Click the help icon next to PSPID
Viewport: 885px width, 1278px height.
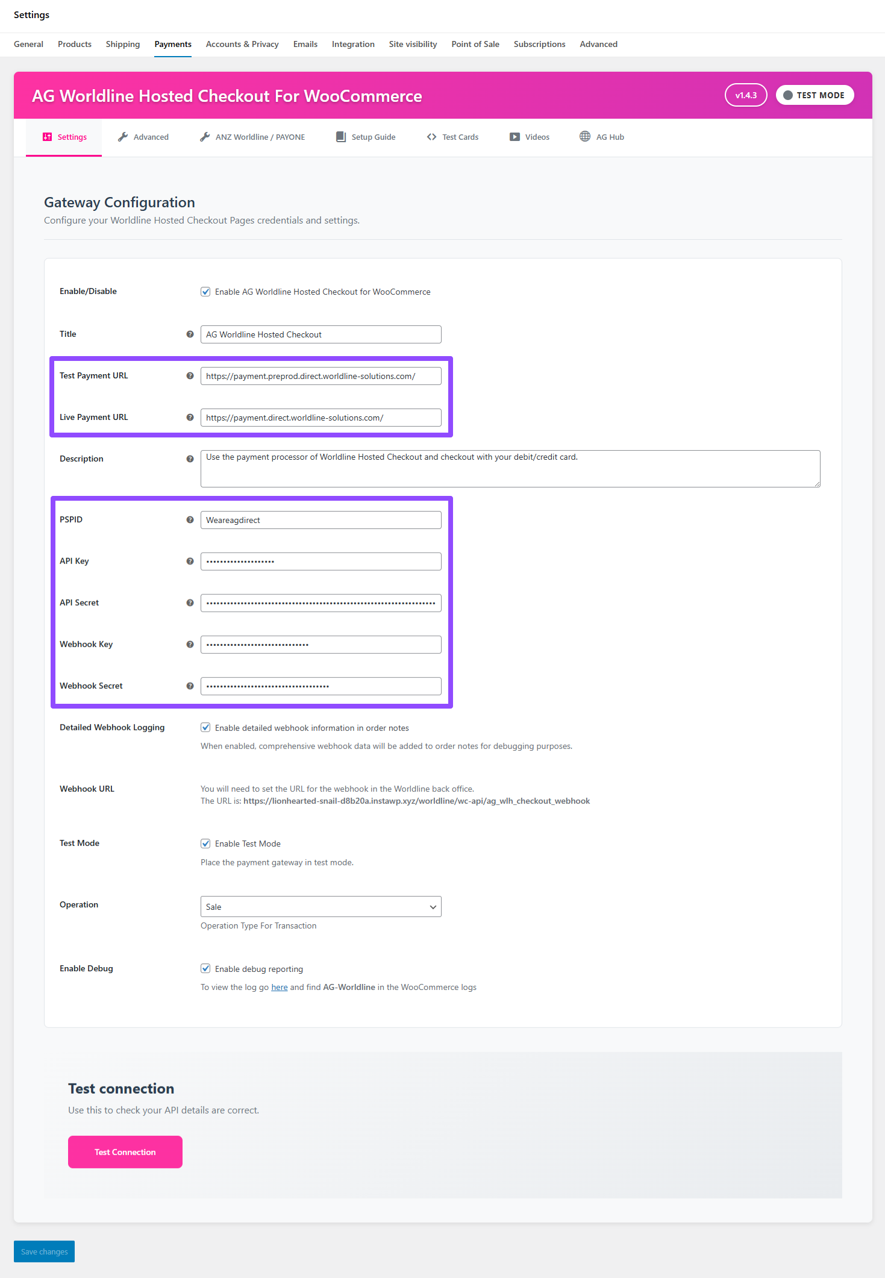pyautogui.click(x=190, y=520)
